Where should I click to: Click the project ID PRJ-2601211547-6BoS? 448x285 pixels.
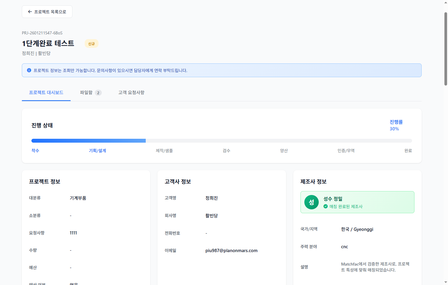pyautogui.click(x=42, y=33)
